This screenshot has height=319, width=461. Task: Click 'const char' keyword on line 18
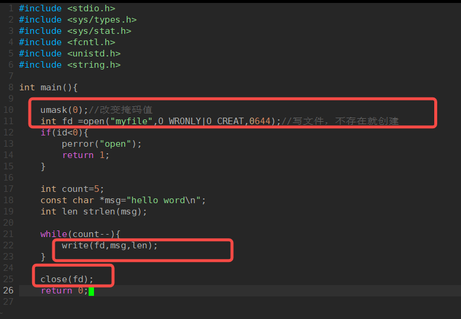(67, 200)
